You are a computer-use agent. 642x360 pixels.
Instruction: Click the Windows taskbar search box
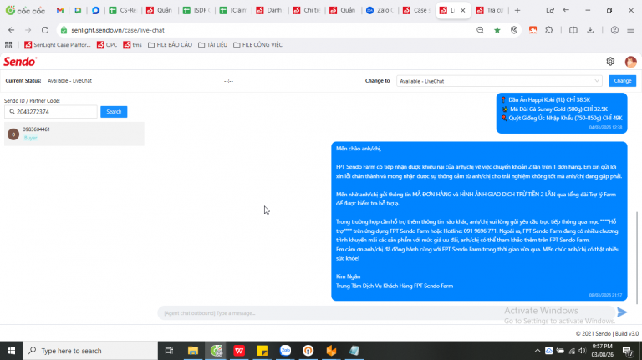[x=90, y=351]
